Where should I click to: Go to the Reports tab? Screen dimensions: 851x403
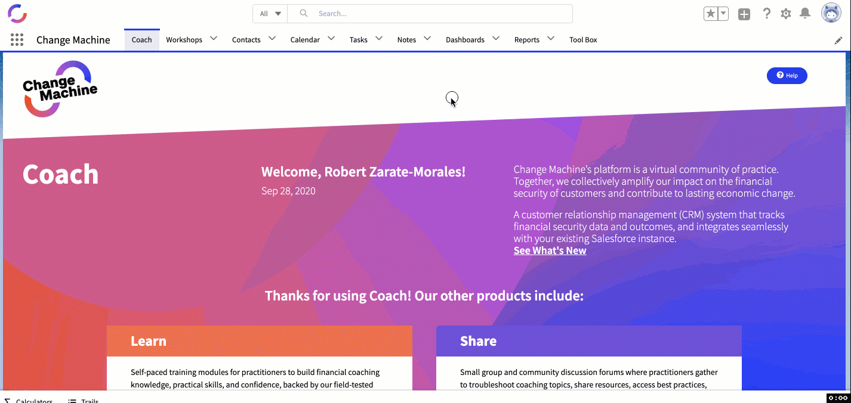pos(527,40)
